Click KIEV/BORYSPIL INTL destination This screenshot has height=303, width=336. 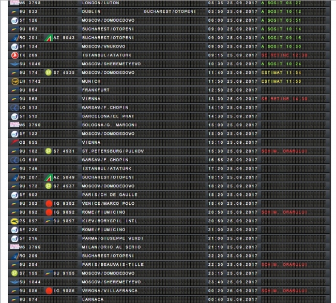pos(110,221)
